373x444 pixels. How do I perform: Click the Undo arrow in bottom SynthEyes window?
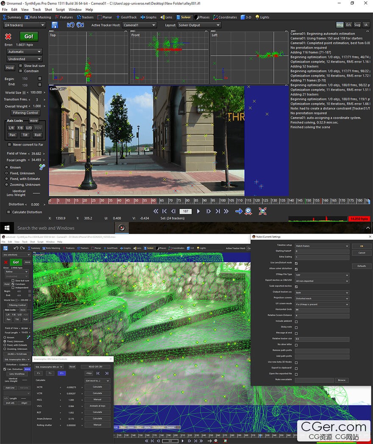(x=16, y=248)
